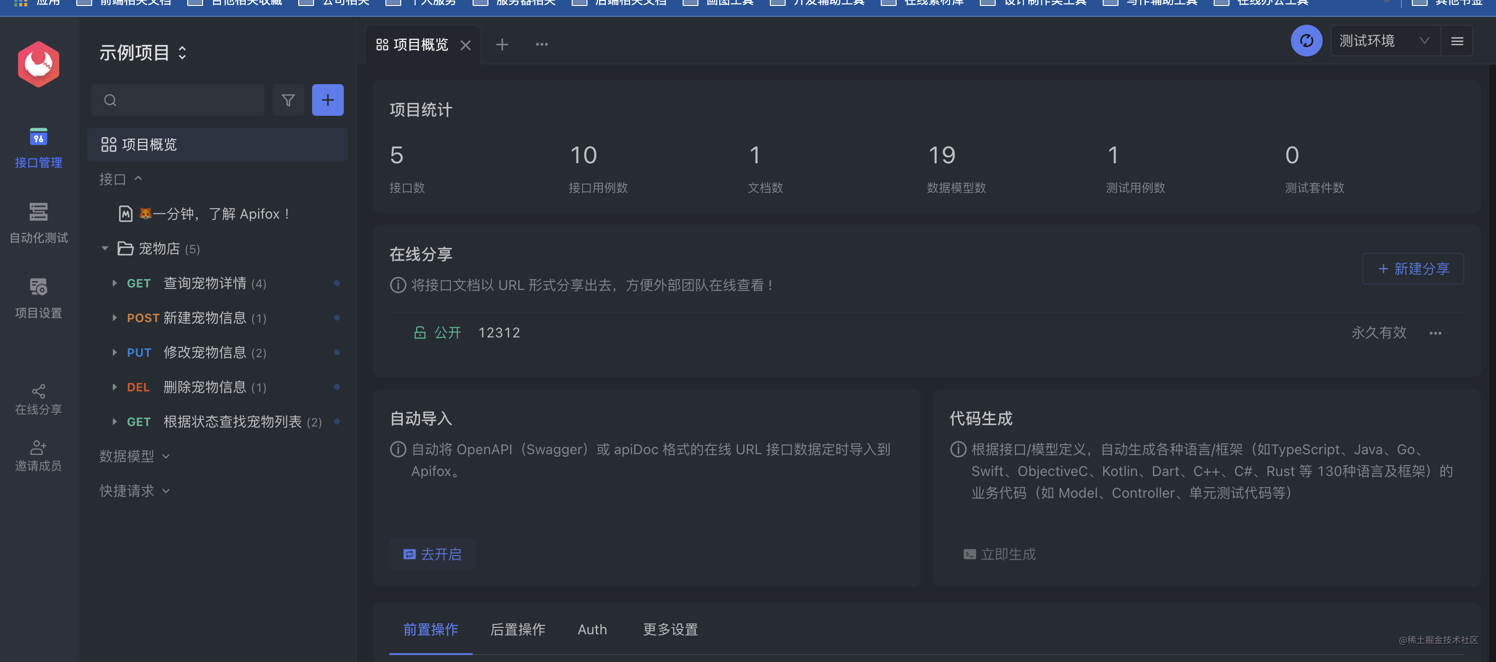This screenshot has height=662, width=1496.
Task: Close the 项目概览 tab
Action: 465,45
